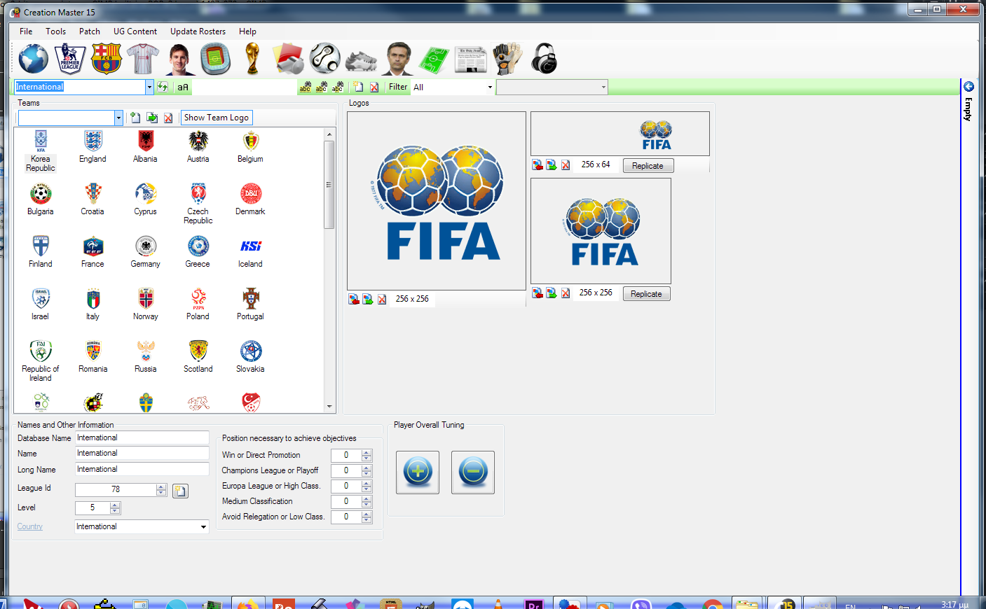Increase Champions League or Playoff value
The height and width of the screenshot is (609, 986).
click(367, 468)
